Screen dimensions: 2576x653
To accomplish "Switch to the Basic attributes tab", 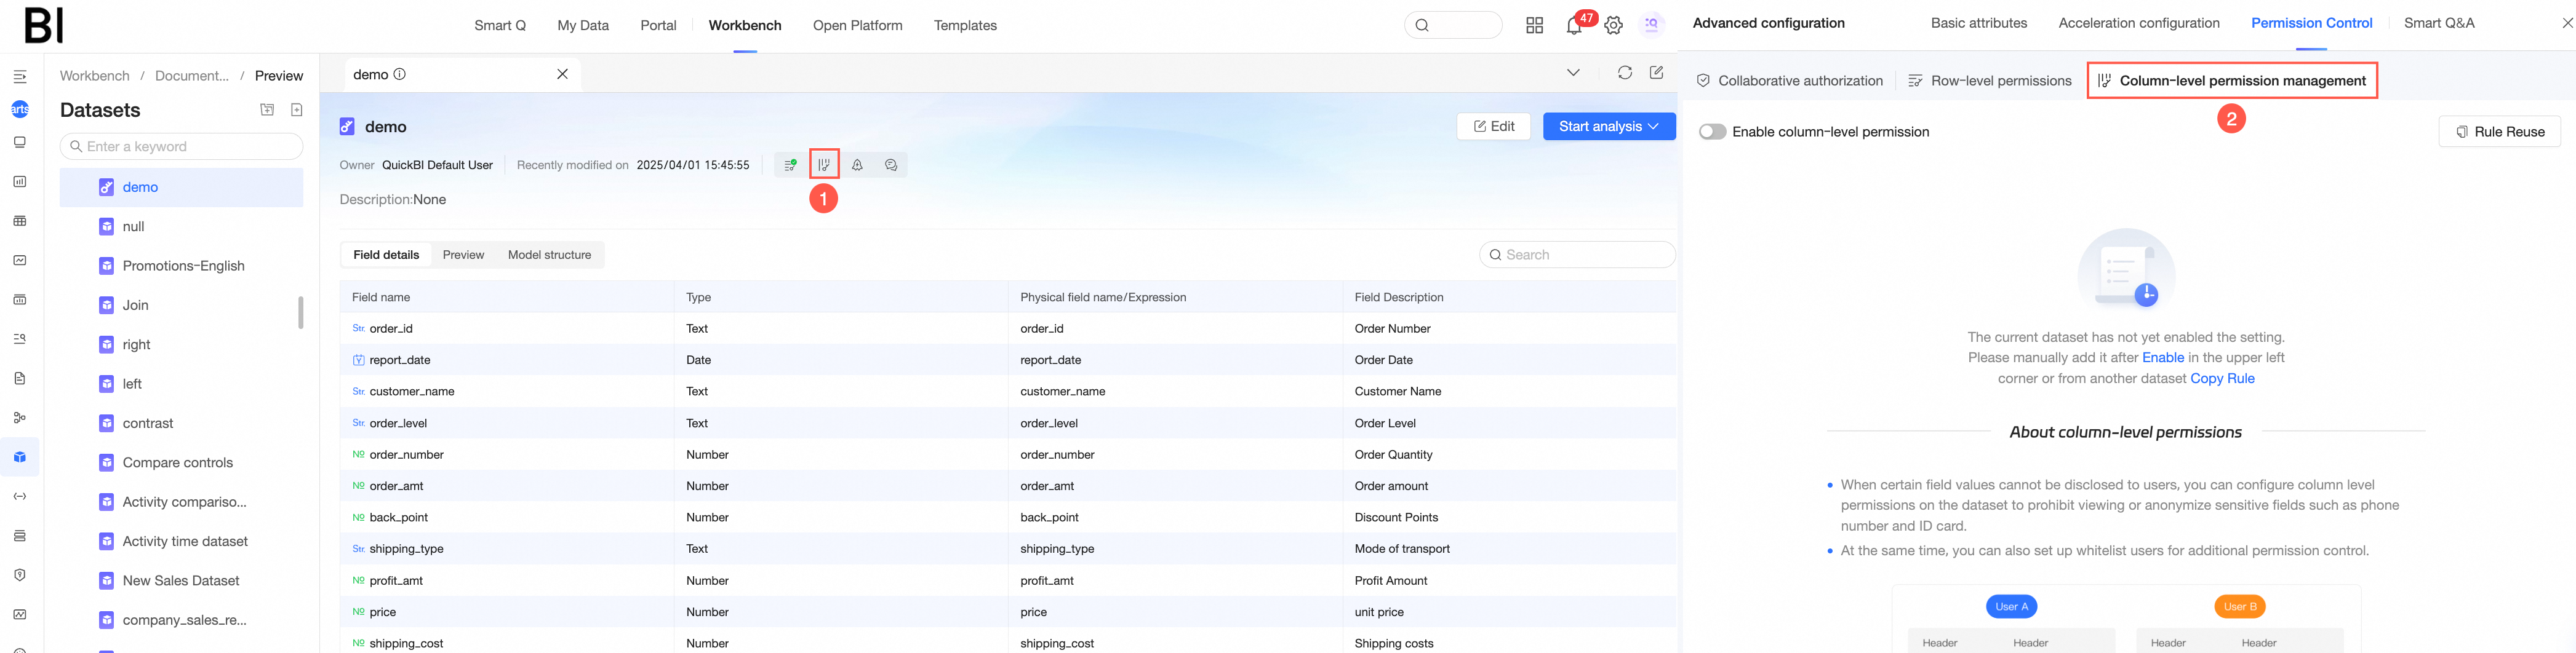I will [x=1979, y=23].
